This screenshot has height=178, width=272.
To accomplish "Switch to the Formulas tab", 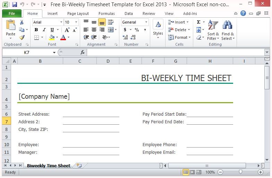I will point(107,14).
